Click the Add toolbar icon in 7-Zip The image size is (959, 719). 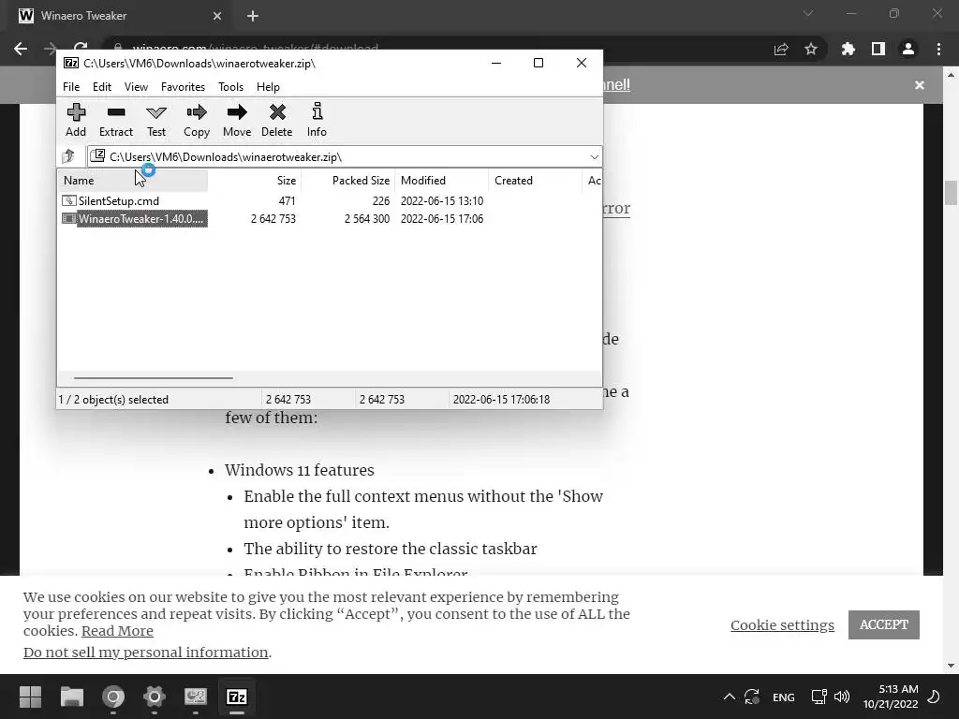point(76,120)
